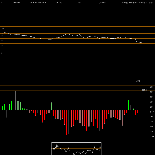Image resolution: width=155 pixels, height=155 pixels.
Task: Click the '-60' label on MR right axis
Action: [151, 127]
